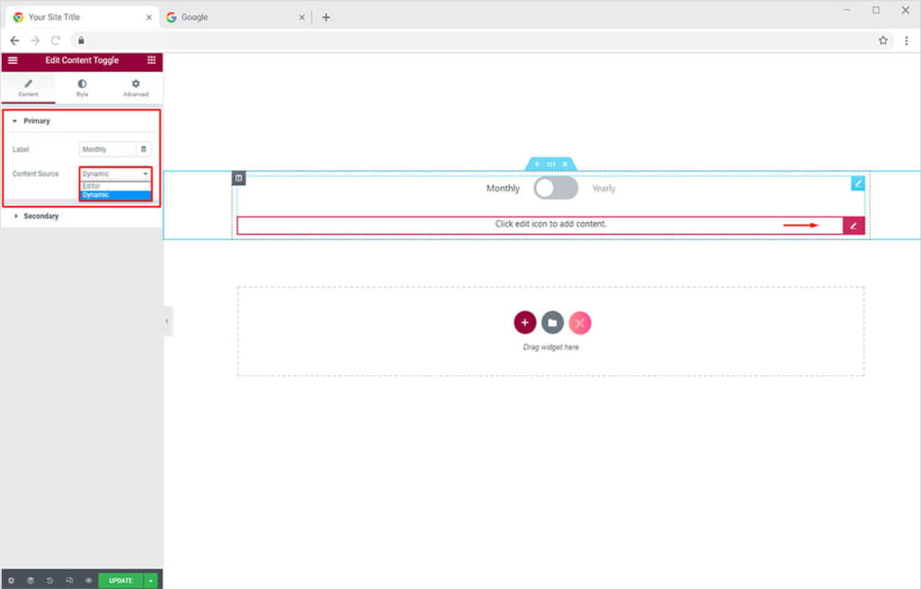Toggle the Monthly/Yearly switch
Image resolution: width=921 pixels, height=589 pixels.
[x=556, y=188]
